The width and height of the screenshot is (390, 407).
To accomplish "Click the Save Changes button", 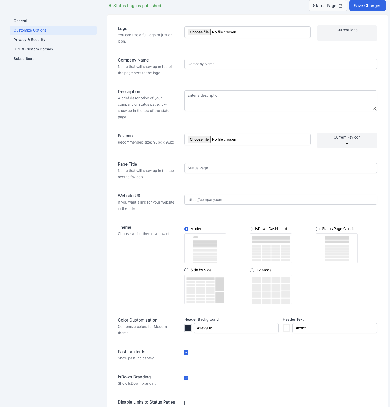I will (x=367, y=6).
